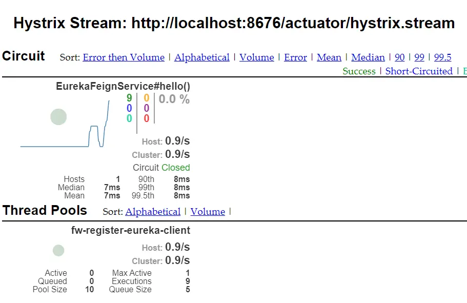Click the Hystrix Stream page title
Image resolution: width=467 pixels, height=303 pixels.
click(234, 23)
